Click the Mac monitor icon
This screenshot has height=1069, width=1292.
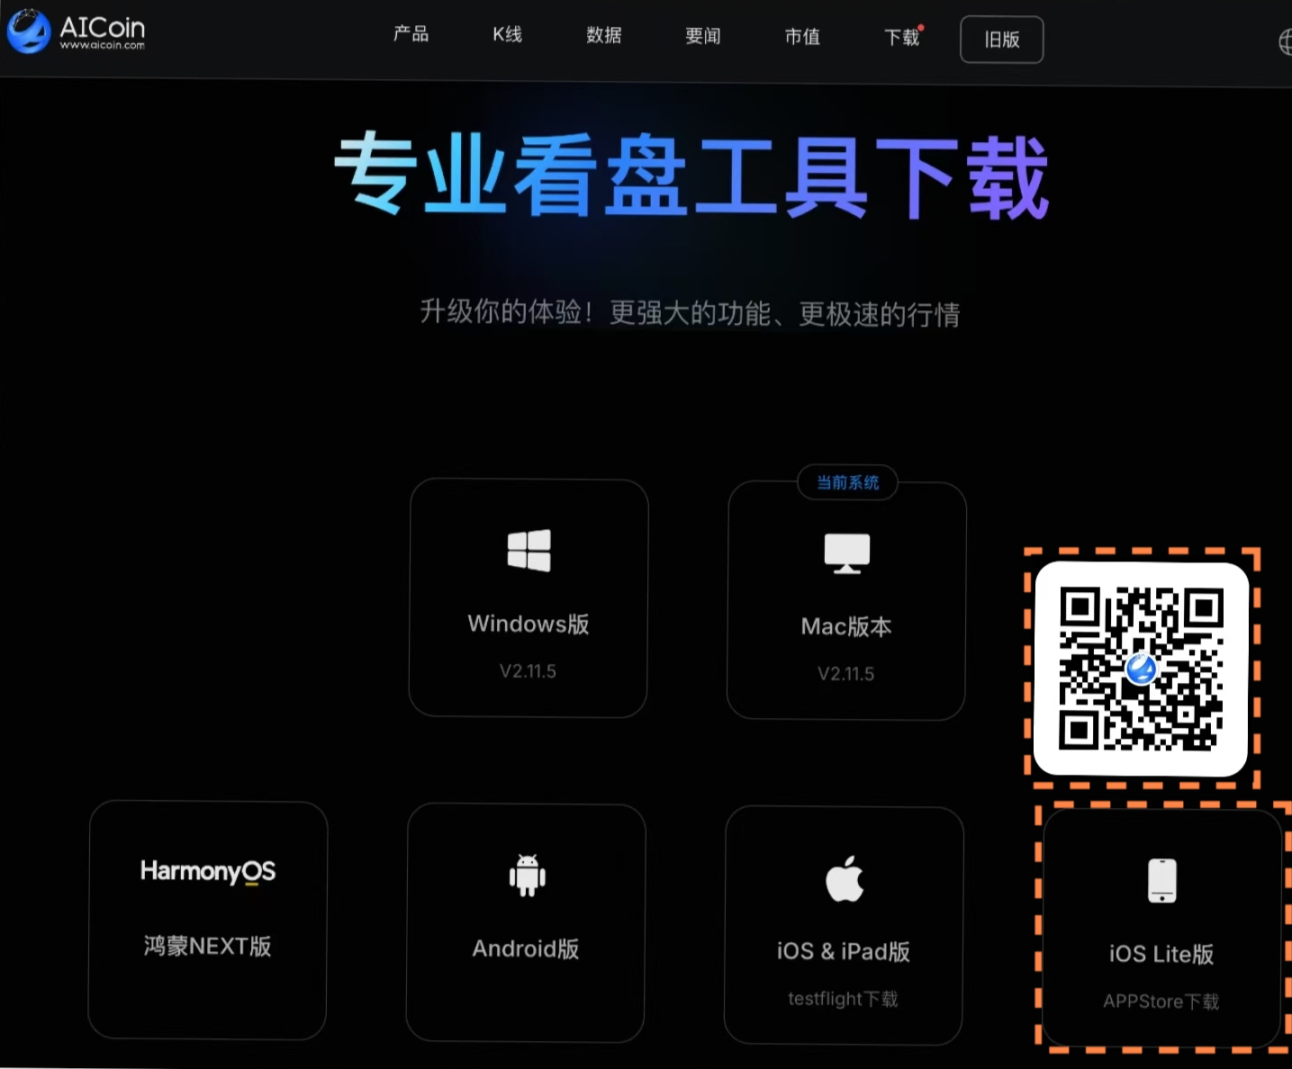click(x=847, y=553)
